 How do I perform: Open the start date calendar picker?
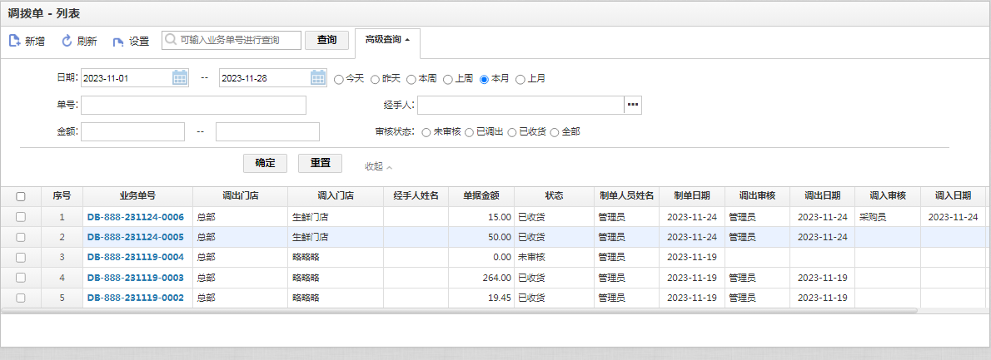pyautogui.click(x=180, y=78)
